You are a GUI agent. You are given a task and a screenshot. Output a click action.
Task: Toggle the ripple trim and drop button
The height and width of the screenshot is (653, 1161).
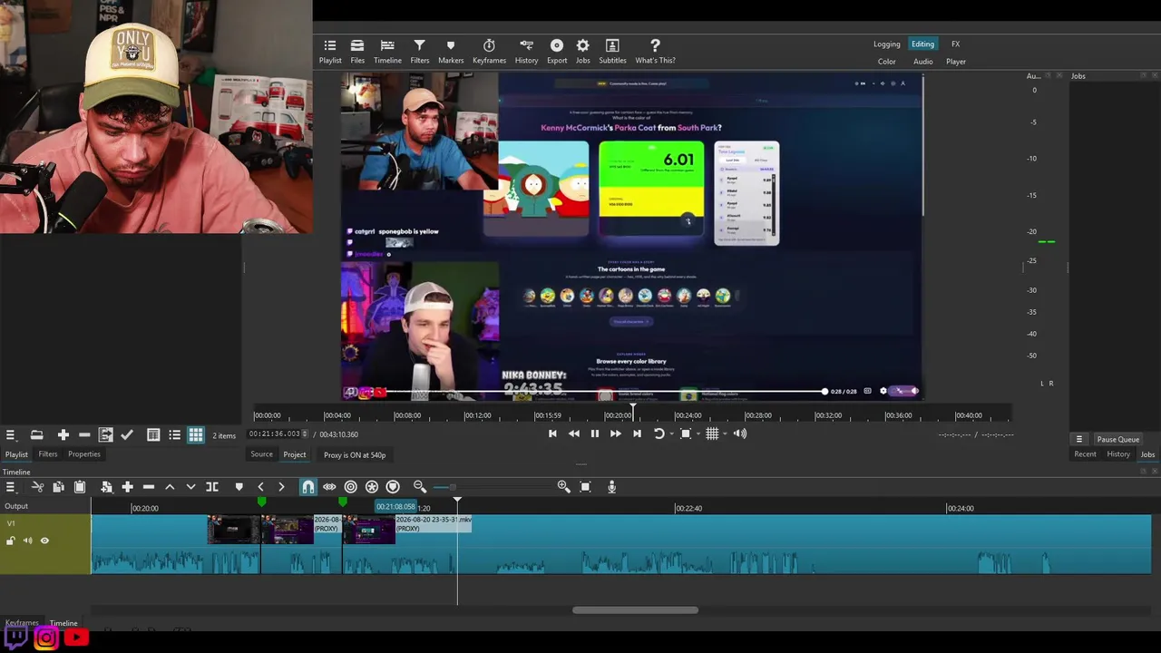[350, 487]
